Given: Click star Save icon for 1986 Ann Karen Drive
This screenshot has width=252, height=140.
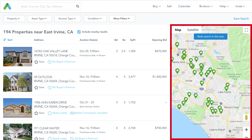Looking at the screenshot, I should [x=36, y=113].
